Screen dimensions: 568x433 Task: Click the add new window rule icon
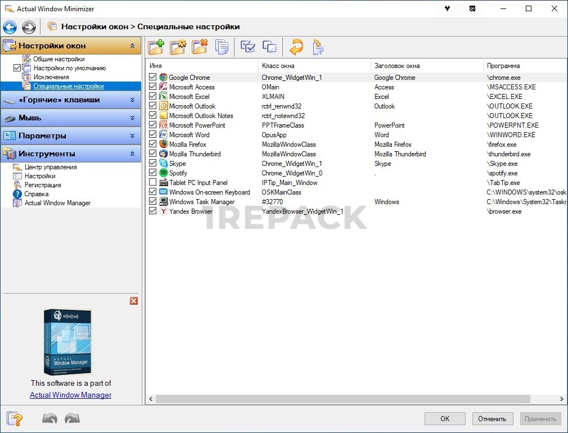point(156,47)
